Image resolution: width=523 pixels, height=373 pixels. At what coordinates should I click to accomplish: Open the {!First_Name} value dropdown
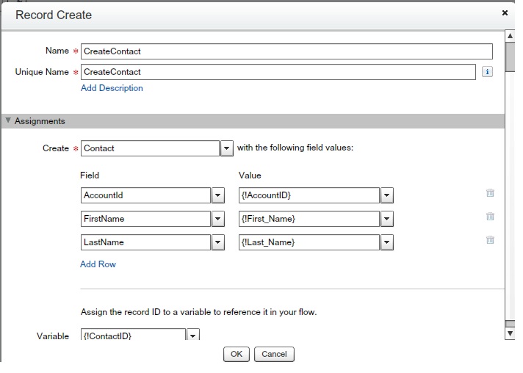pyautogui.click(x=387, y=219)
